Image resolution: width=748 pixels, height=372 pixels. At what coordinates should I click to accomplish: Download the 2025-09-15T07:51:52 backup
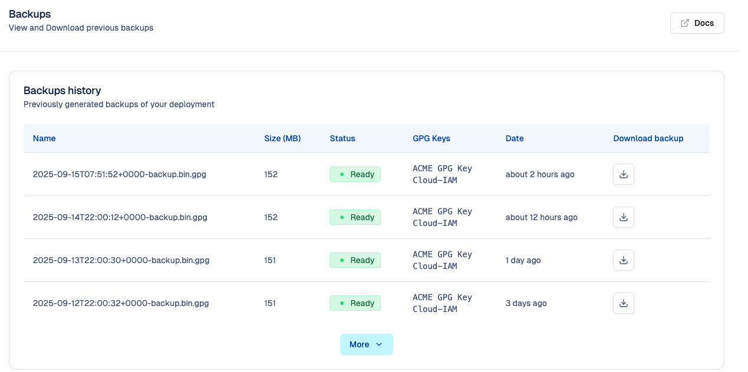pyautogui.click(x=624, y=174)
